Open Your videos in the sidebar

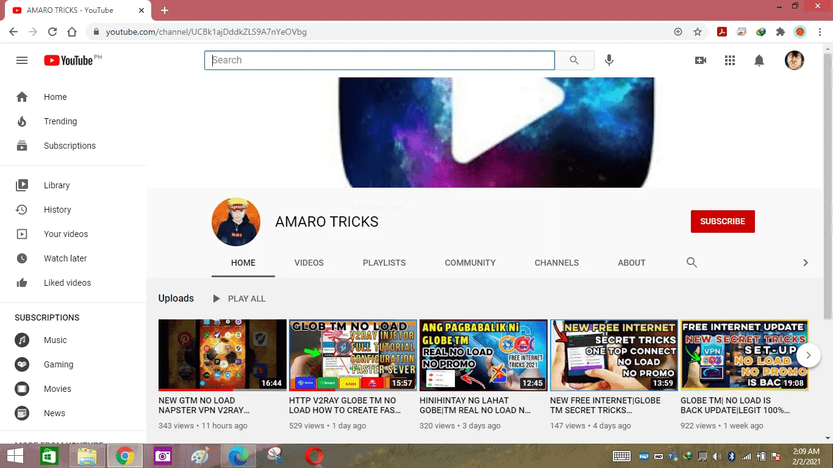73,234
